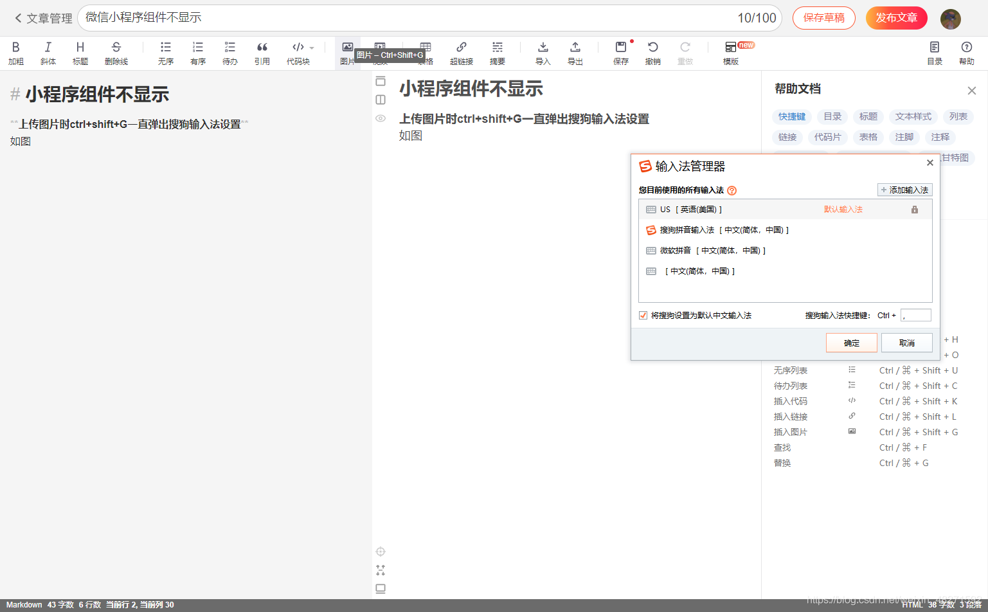Select the 注释 help tab
Screen dimensions: 988x612
pyautogui.click(x=940, y=137)
